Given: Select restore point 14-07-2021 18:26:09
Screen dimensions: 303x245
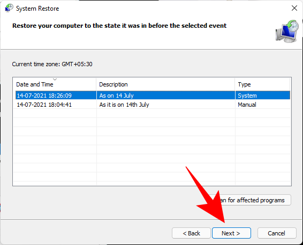Looking at the screenshot, I should coord(44,96).
